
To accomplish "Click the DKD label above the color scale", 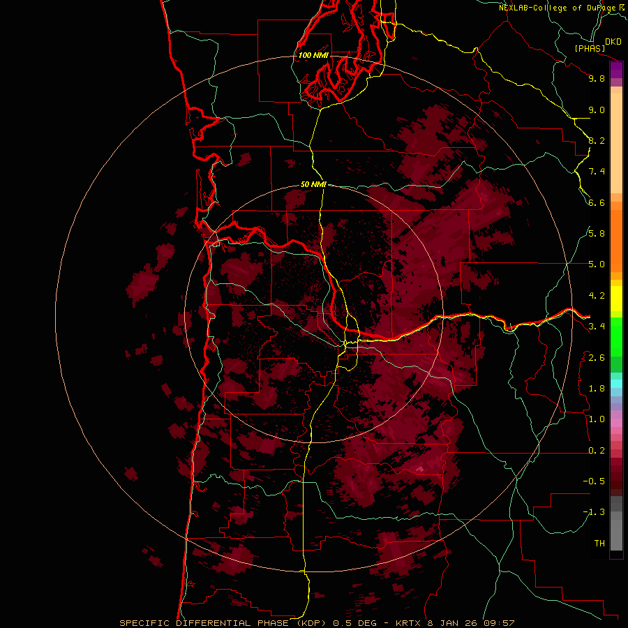I will pos(613,42).
